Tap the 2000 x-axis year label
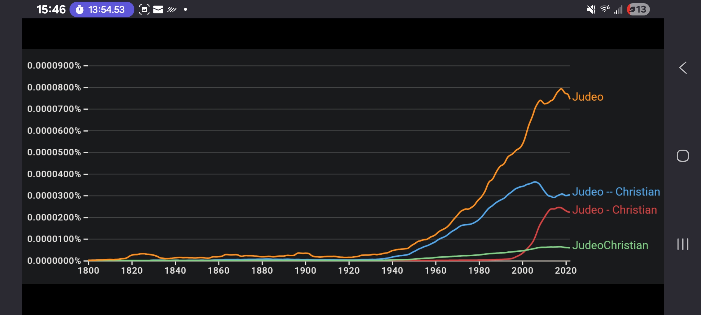The width and height of the screenshot is (701, 315). pyautogui.click(x=522, y=271)
